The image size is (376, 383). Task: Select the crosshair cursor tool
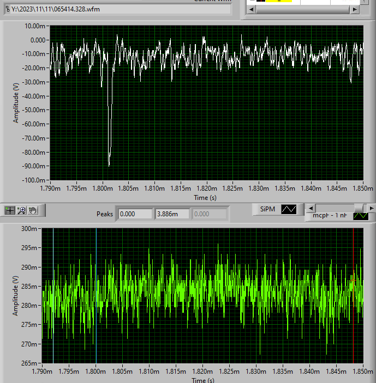10,210
